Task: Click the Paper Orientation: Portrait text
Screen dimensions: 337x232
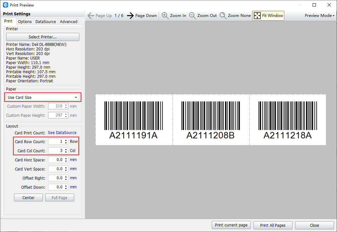Action: pyautogui.click(x=30, y=81)
